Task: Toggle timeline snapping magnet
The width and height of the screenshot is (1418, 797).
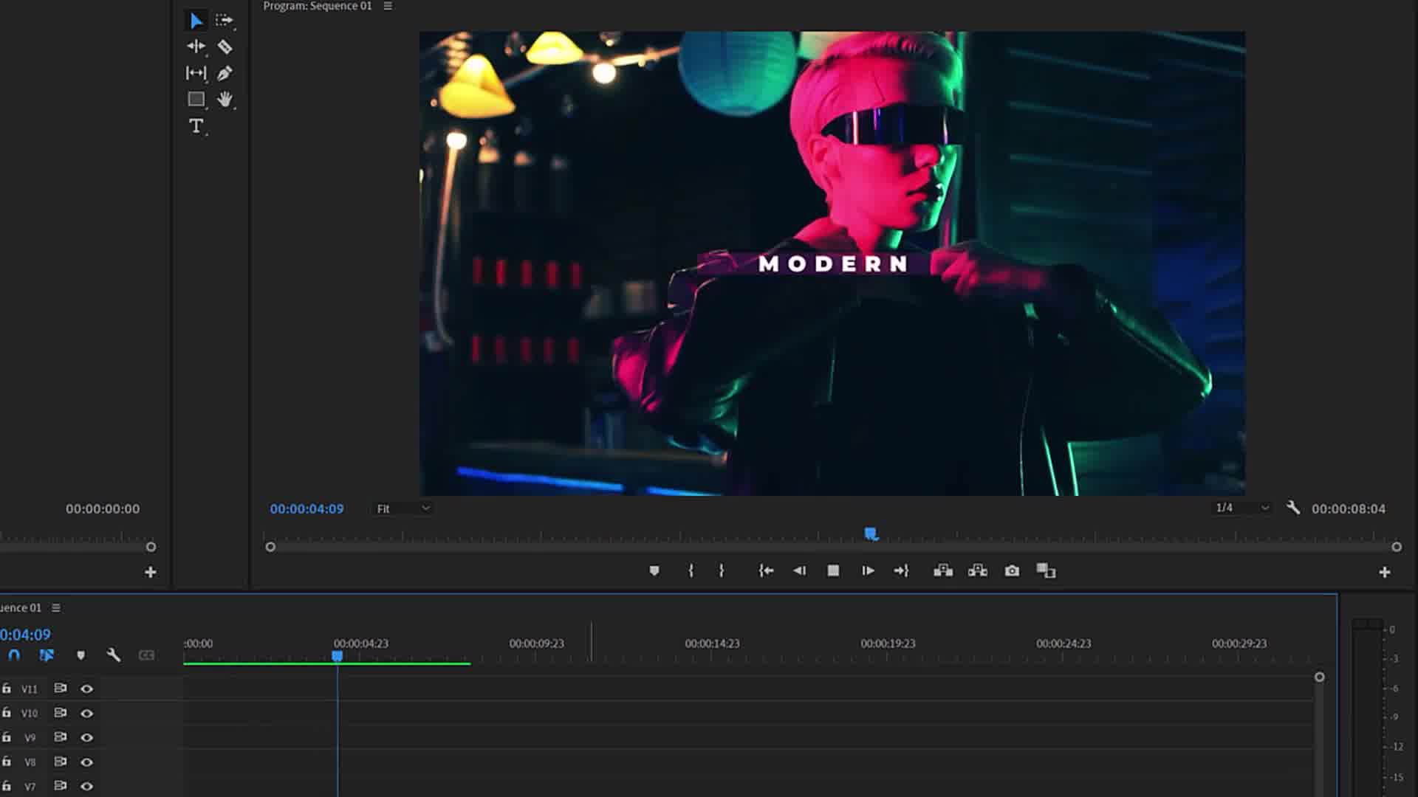Action: point(14,655)
